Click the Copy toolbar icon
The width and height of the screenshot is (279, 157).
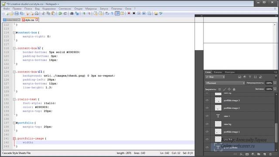[48, 14]
